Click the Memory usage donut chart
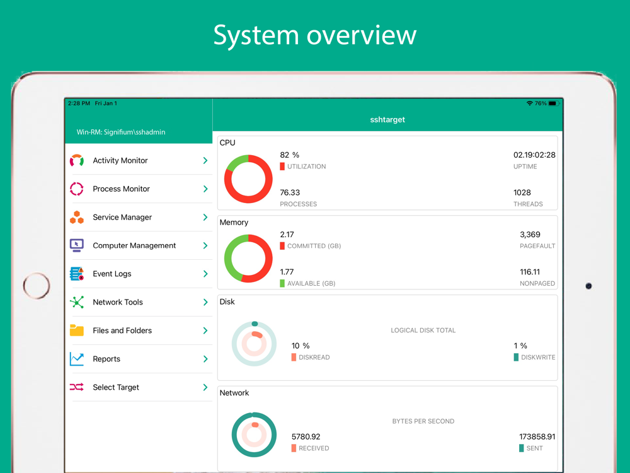This screenshot has width=630, height=473. point(248,258)
